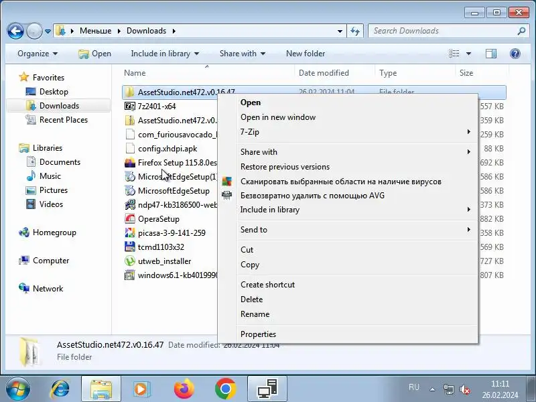536x402 pixels.
Task: Click the New folder button
Action: pyautogui.click(x=306, y=54)
